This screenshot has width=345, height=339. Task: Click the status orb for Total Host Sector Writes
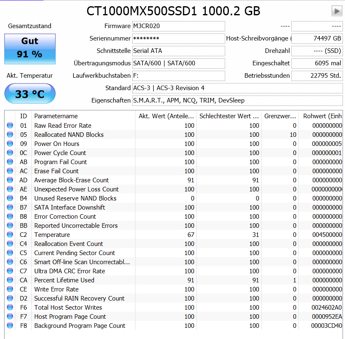tap(10, 308)
